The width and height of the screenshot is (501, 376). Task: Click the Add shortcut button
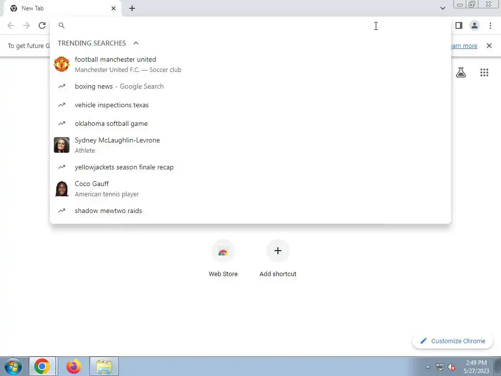(x=278, y=258)
